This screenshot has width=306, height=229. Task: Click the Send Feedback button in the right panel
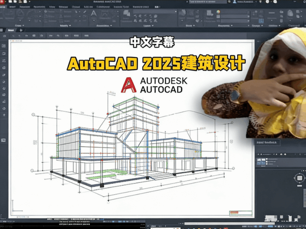point(267,142)
